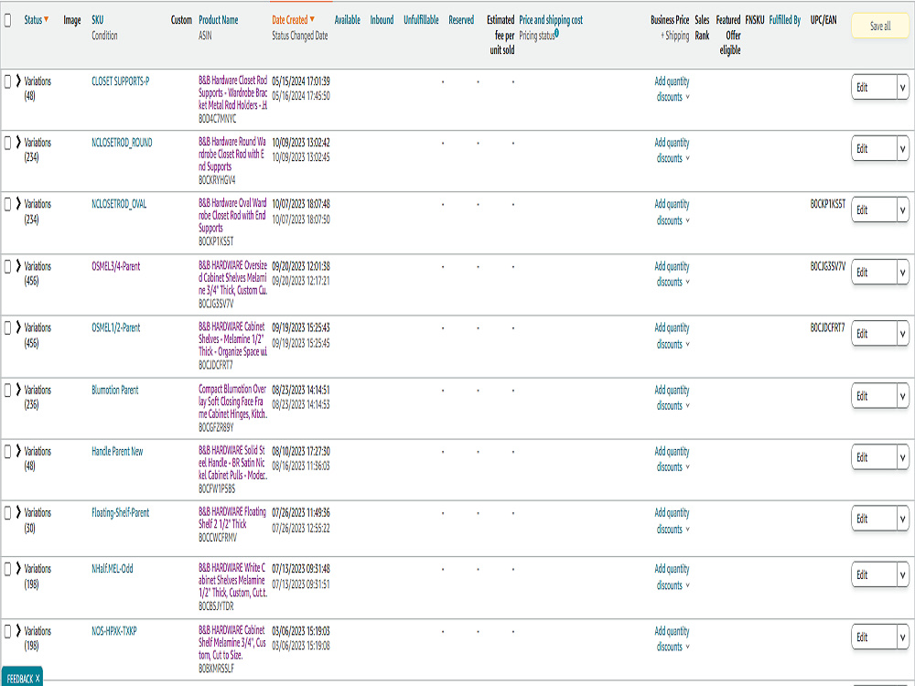Image resolution: width=915 pixels, height=686 pixels.
Task: Click Edit button for NHalf.MEL-Odd
Action: click(x=874, y=575)
